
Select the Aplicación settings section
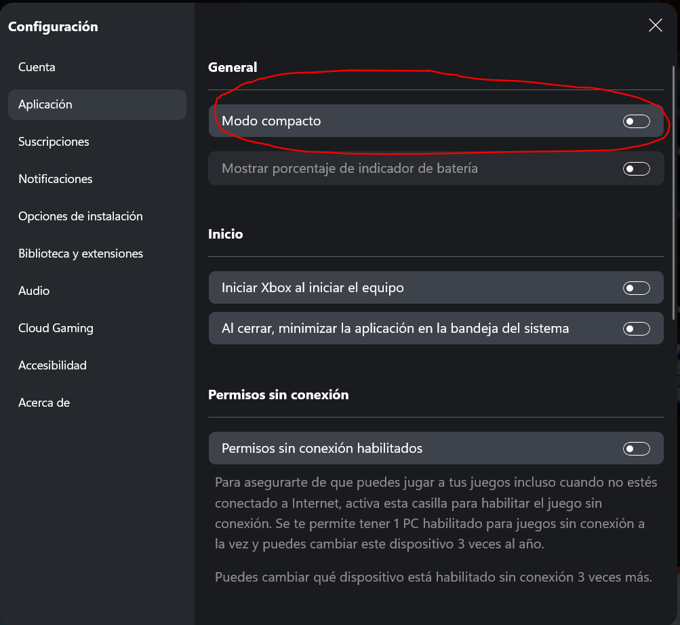pos(97,104)
